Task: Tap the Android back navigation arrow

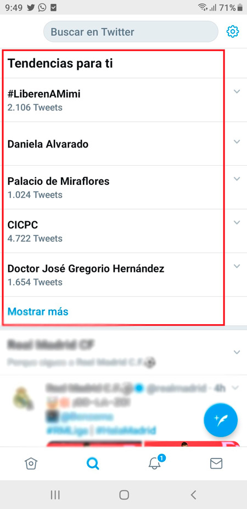Action: click(x=193, y=495)
